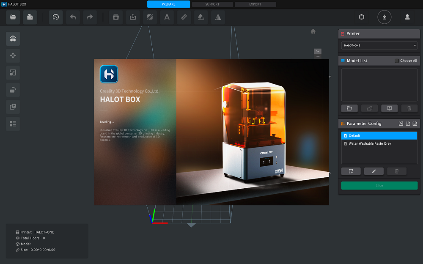This screenshot has width=423, height=264.
Task: Click the edit pencil button under Parameter Config
Action: pos(374,171)
